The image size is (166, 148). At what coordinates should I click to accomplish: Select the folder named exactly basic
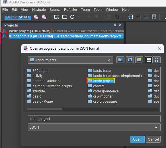click(34, 96)
